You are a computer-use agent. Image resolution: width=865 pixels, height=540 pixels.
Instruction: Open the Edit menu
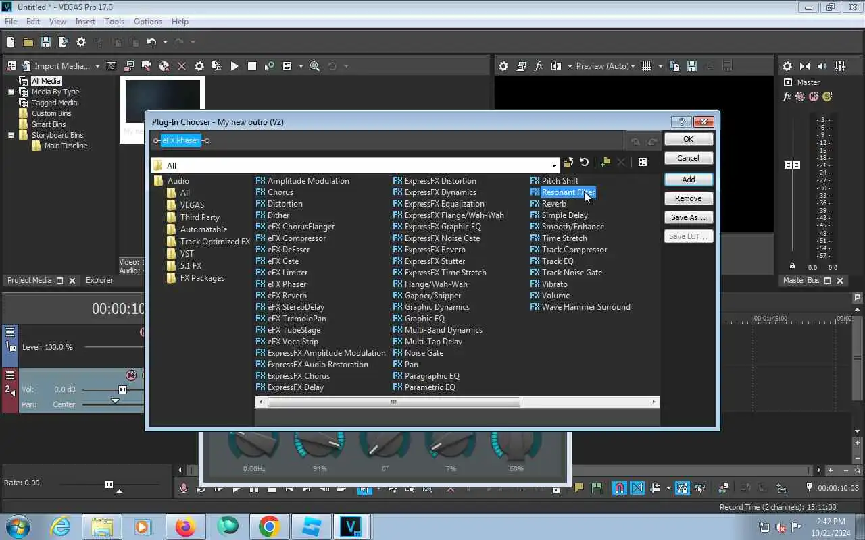[x=33, y=22]
